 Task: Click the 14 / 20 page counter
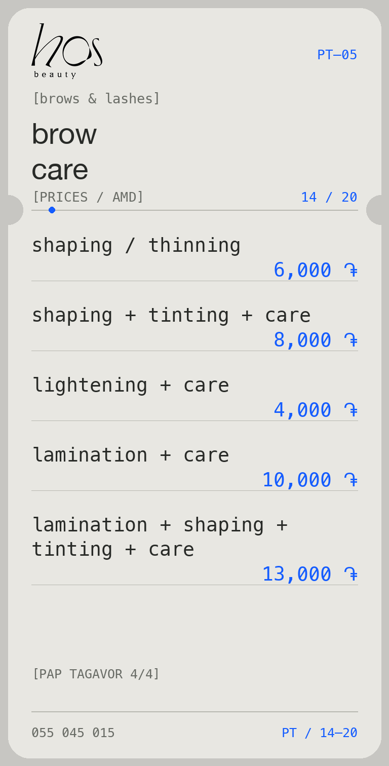(x=329, y=197)
